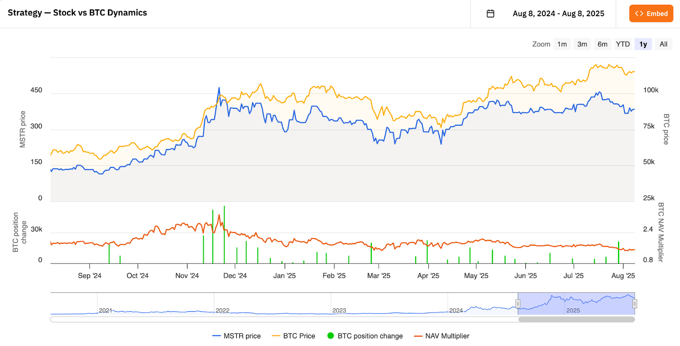Select the 3m zoom range
The height and width of the screenshot is (346, 680).
tap(582, 44)
